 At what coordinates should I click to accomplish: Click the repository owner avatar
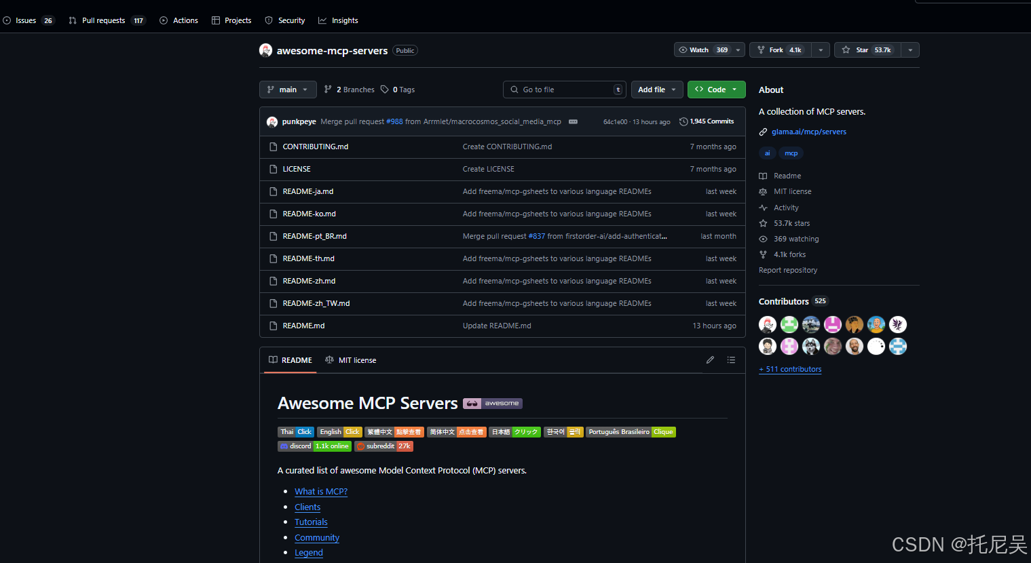(265, 50)
